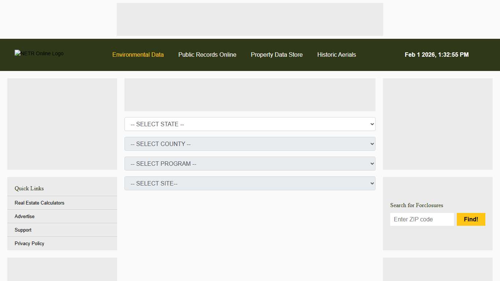The height and width of the screenshot is (281, 500).
Task: Open the Environmental Data section
Action: (x=138, y=55)
